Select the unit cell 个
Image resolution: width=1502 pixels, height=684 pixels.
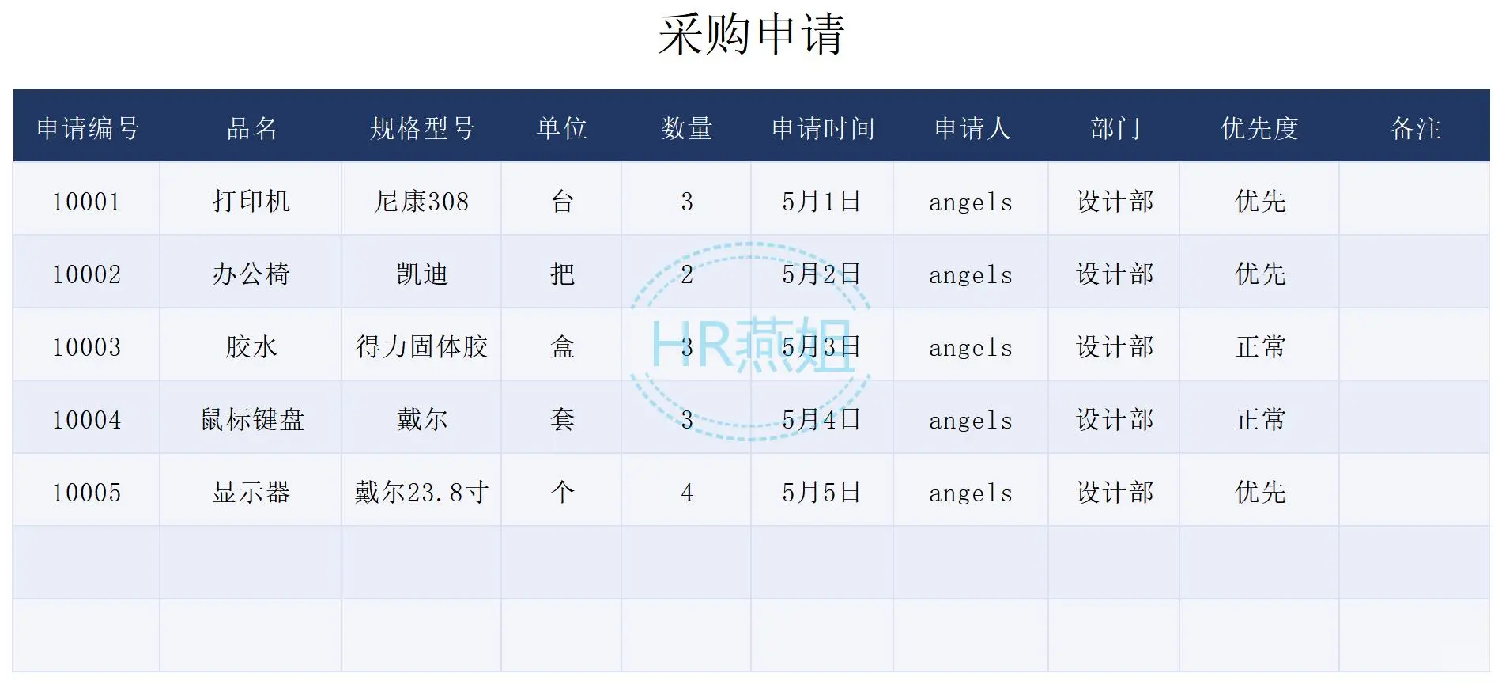561,489
